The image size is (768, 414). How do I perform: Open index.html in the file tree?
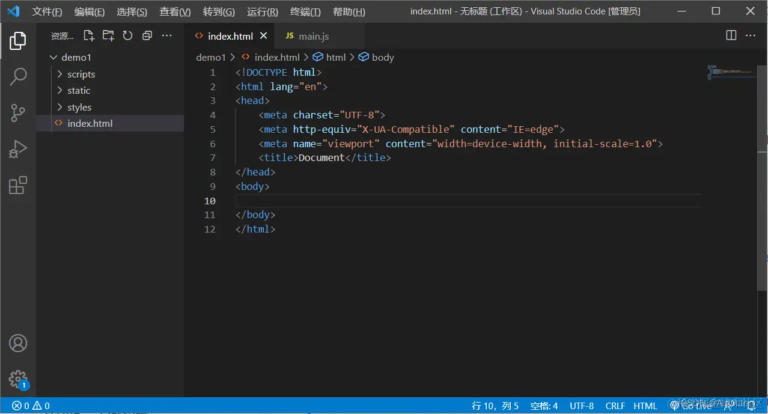click(x=110, y=123)
